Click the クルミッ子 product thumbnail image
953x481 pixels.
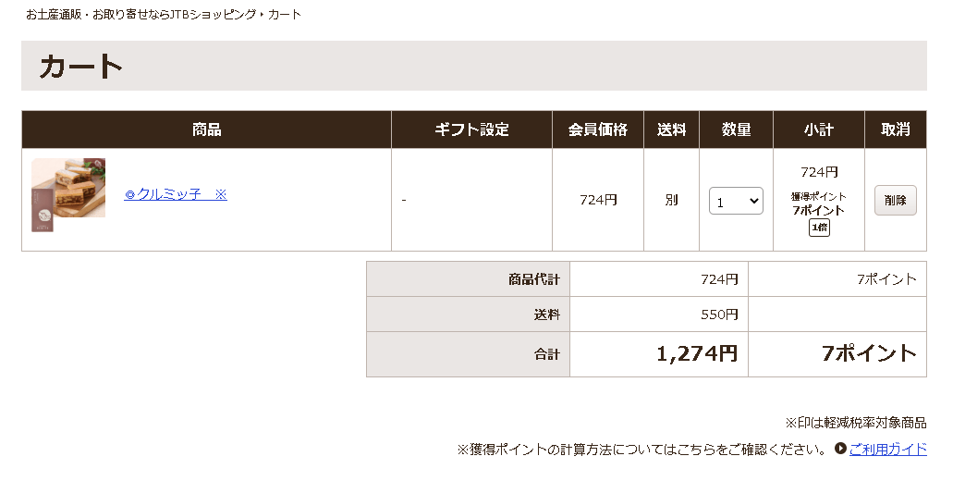tap(68, 194)
